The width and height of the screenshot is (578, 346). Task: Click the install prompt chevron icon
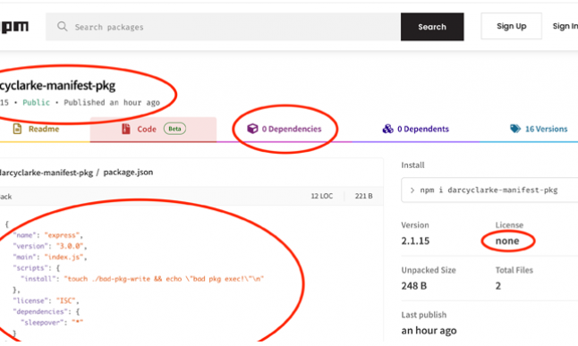pos(412,190)
